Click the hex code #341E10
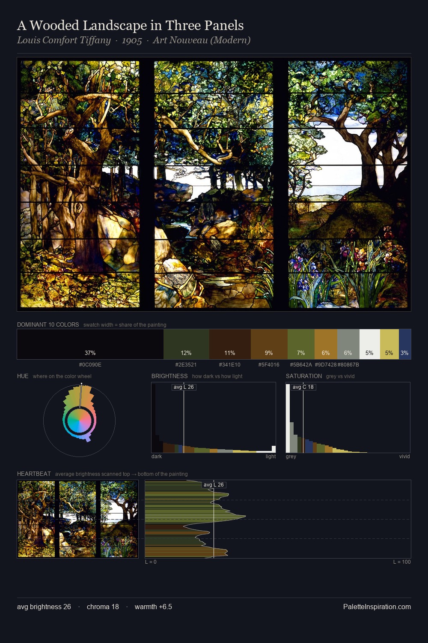This screenshot has width=428, height=643. 230,365
